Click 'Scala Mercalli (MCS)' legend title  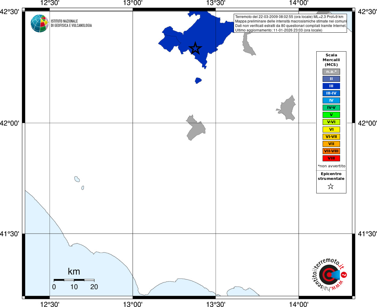coord(331,60)
